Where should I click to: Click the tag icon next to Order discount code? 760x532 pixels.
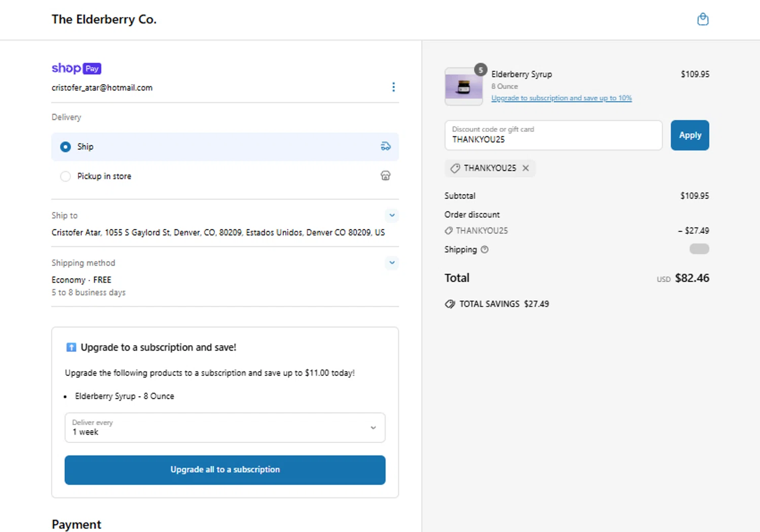[x=448, y=231]
